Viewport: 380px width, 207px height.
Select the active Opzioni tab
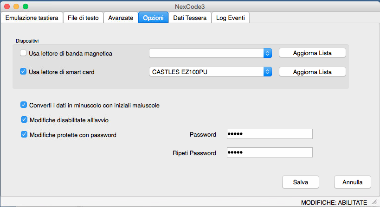[153, 18]
